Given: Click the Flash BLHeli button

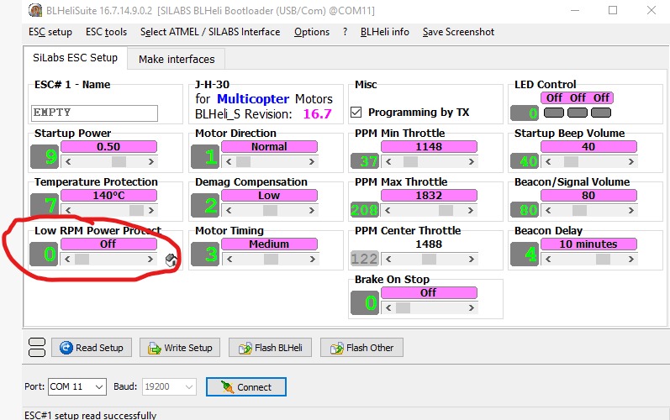Looking at the screenshot, I should (x=270, y=348).
